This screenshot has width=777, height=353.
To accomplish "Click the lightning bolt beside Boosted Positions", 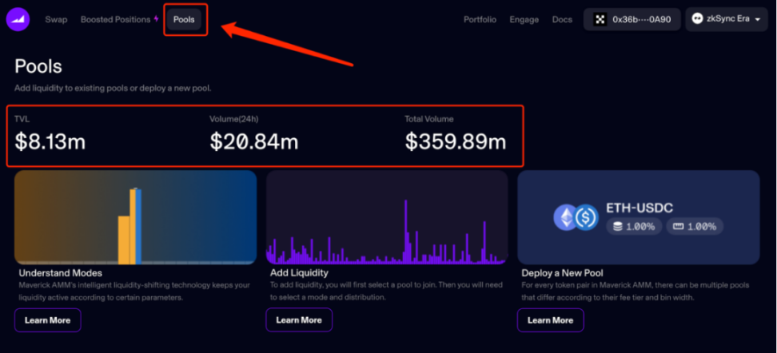I will point(156,19).
